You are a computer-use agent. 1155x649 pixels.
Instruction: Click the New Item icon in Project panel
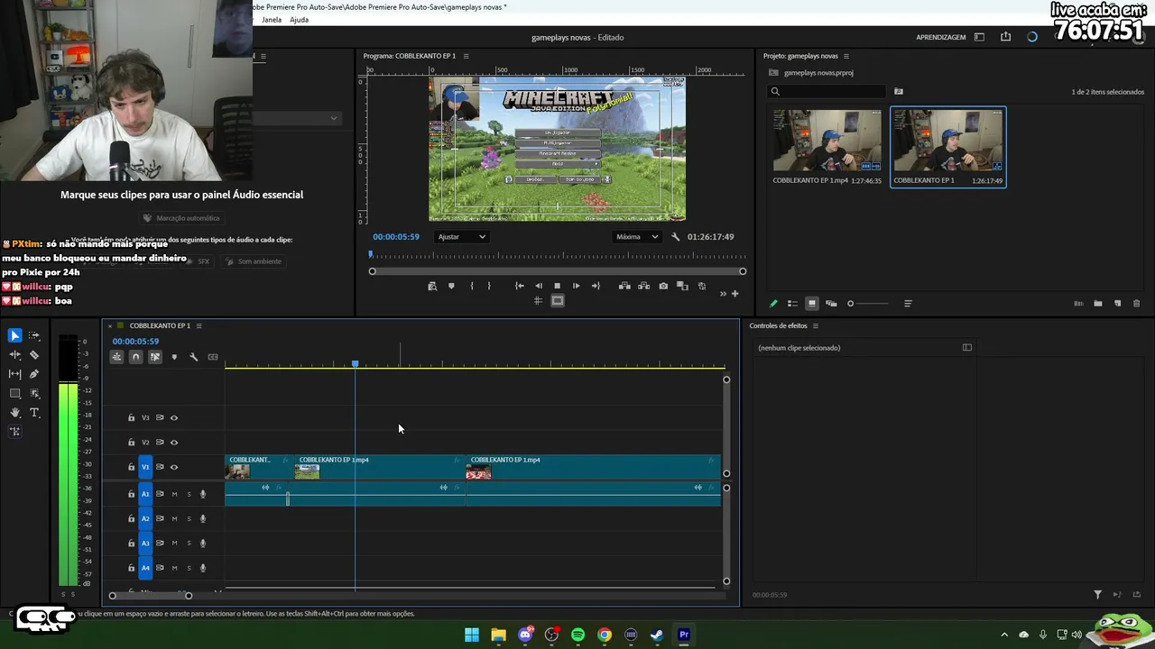pyautogui.click(x=1117, y=304)
